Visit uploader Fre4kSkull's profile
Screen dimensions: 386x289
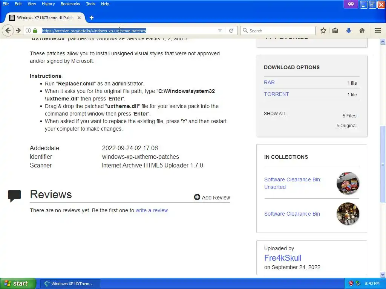[283, 258]
